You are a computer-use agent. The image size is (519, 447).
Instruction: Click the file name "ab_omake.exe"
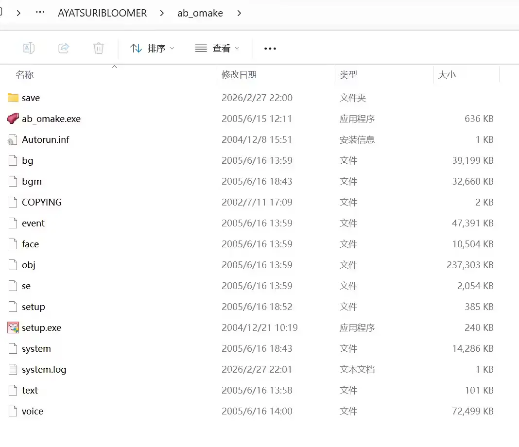[x=52, y=119]
